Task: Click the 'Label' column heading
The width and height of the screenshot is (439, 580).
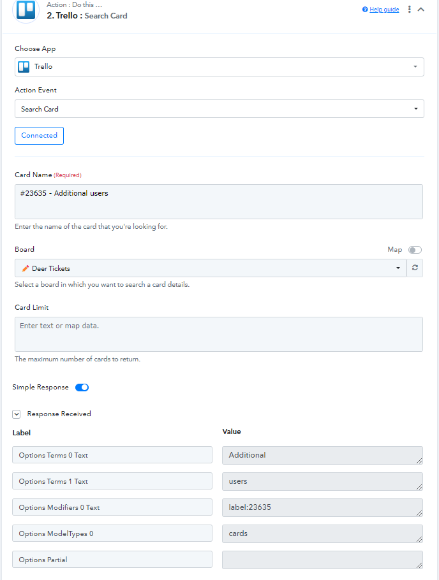Action: click(x=22, y=433)
